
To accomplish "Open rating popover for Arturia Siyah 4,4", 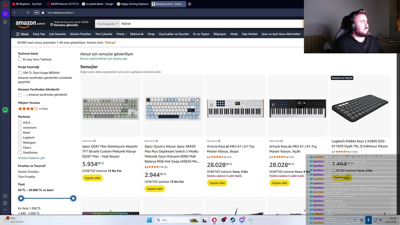I will click(281, 157).
